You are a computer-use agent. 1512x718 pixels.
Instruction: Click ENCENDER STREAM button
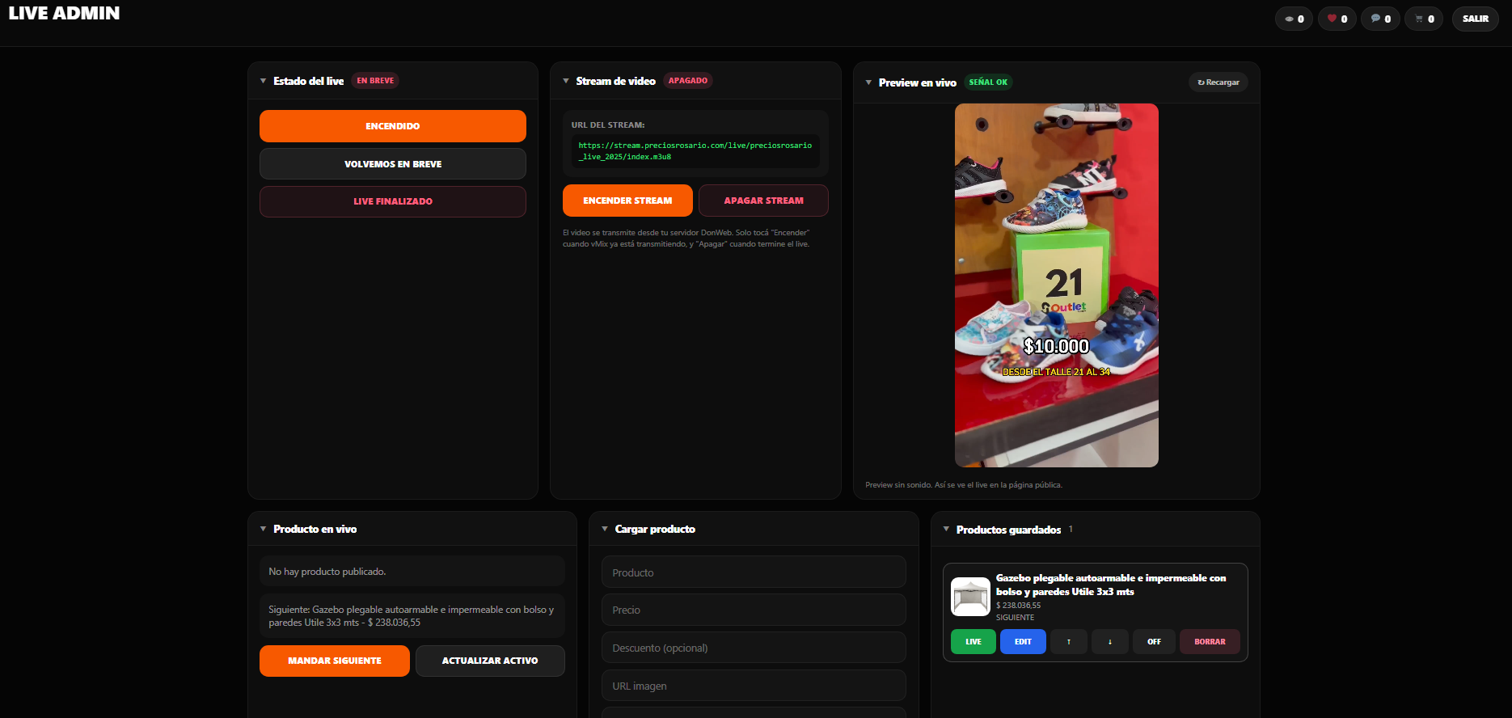[627, 201]
